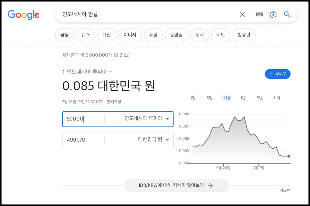Click the 6월 26일 label on the chart axis
The height and width of the screenshot is (206, 310).
click(x=223, y=168)
